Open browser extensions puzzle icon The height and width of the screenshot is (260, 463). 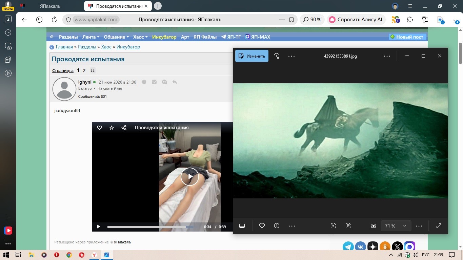410,20
